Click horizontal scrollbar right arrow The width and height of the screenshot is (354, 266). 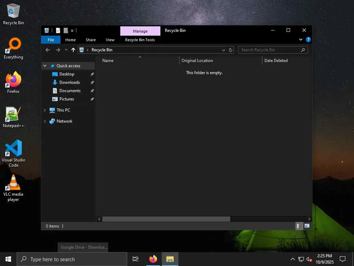[x=309, y=219]
